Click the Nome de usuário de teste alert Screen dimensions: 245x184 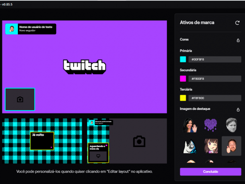(31, 29)
